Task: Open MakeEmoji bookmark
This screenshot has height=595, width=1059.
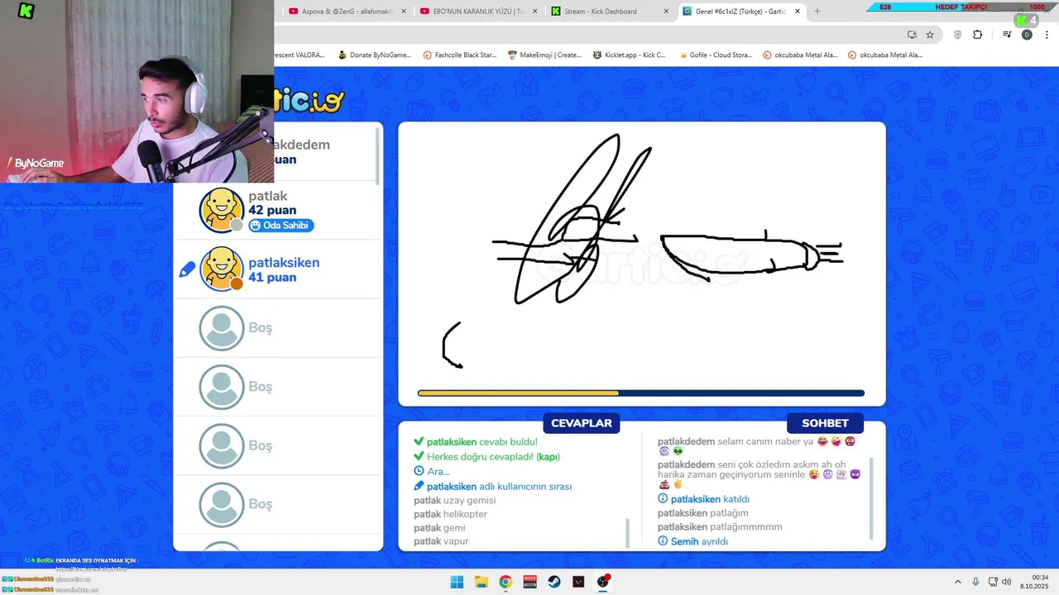Action: coord(544,55)
